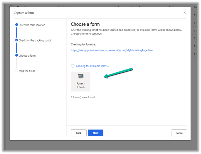201x154 pixels.
Task: Click the loading spinner beside Looking for available forms
Action: (73, 66)
